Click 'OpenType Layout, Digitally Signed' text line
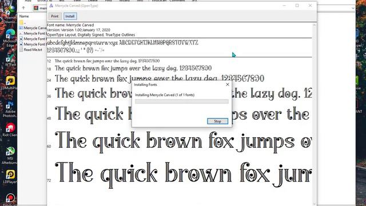 (91, 35)
